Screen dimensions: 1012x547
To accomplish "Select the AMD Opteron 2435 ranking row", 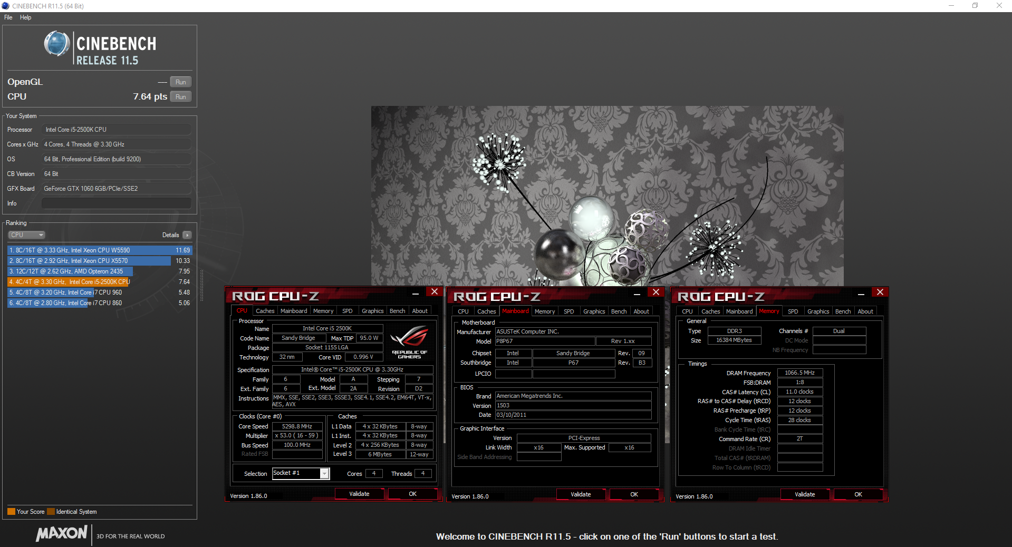I will point(99,271).
